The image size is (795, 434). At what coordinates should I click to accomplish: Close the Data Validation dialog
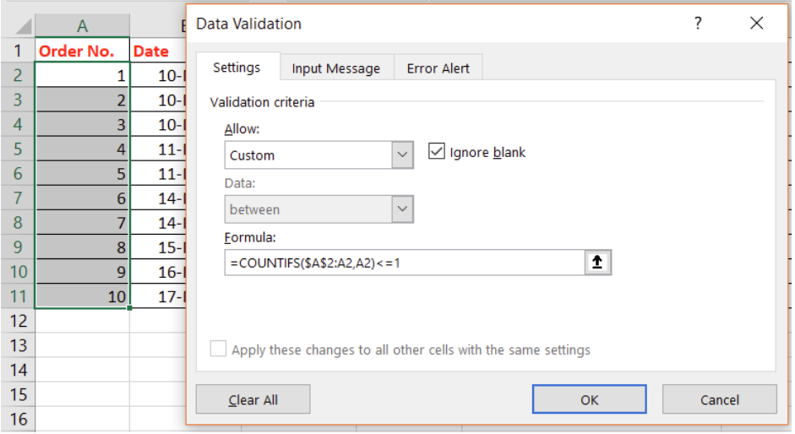coord(756,24)
